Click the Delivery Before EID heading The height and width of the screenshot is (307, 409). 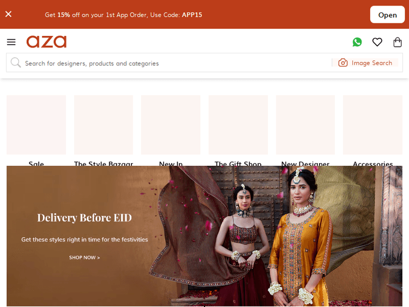(85, 218)
